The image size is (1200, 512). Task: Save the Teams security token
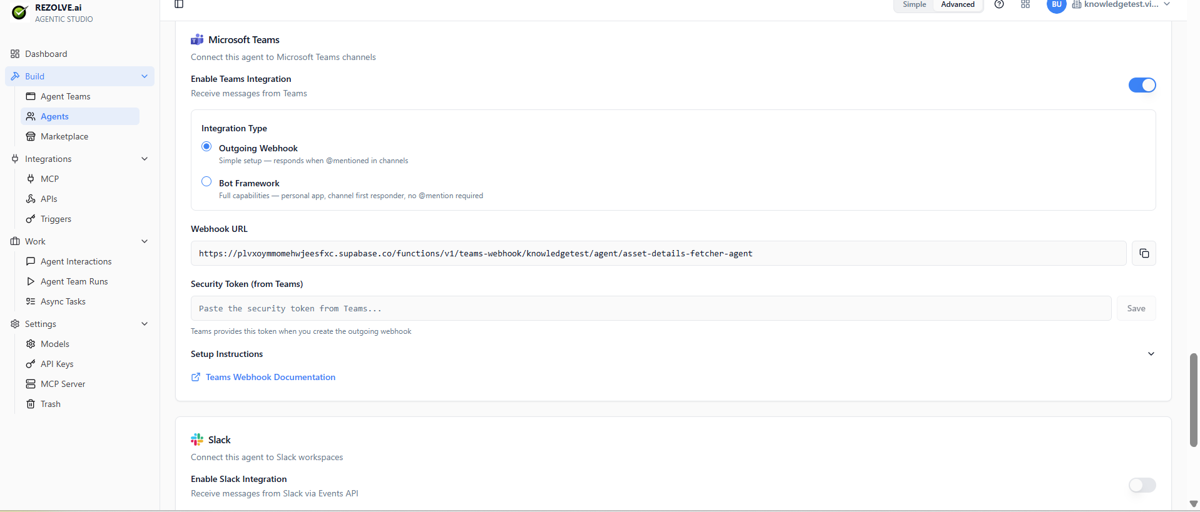click(x=1136, y=308)
